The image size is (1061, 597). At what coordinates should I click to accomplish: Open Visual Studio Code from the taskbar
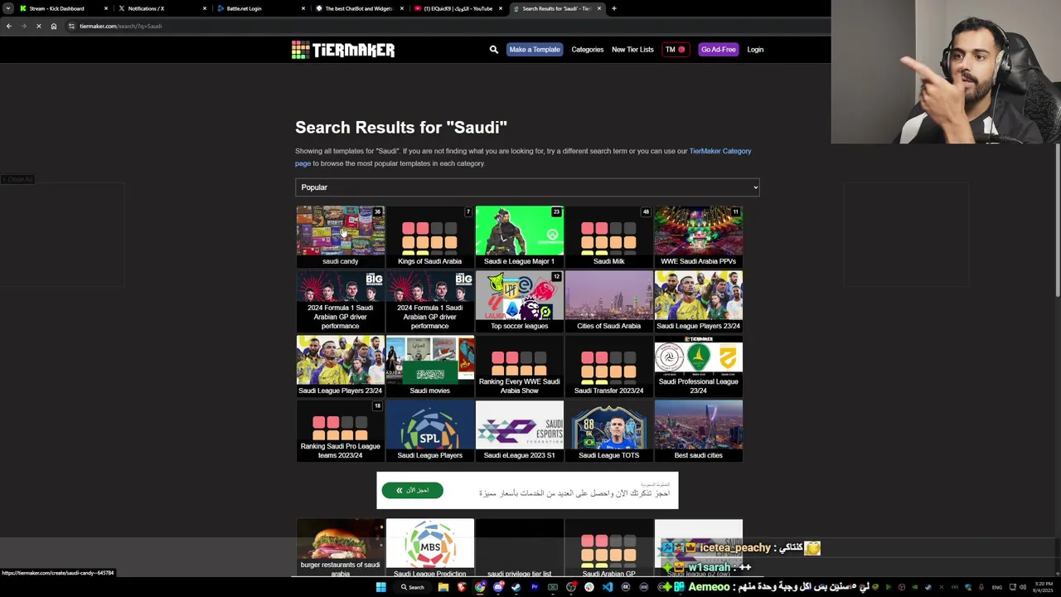point(608,588)
